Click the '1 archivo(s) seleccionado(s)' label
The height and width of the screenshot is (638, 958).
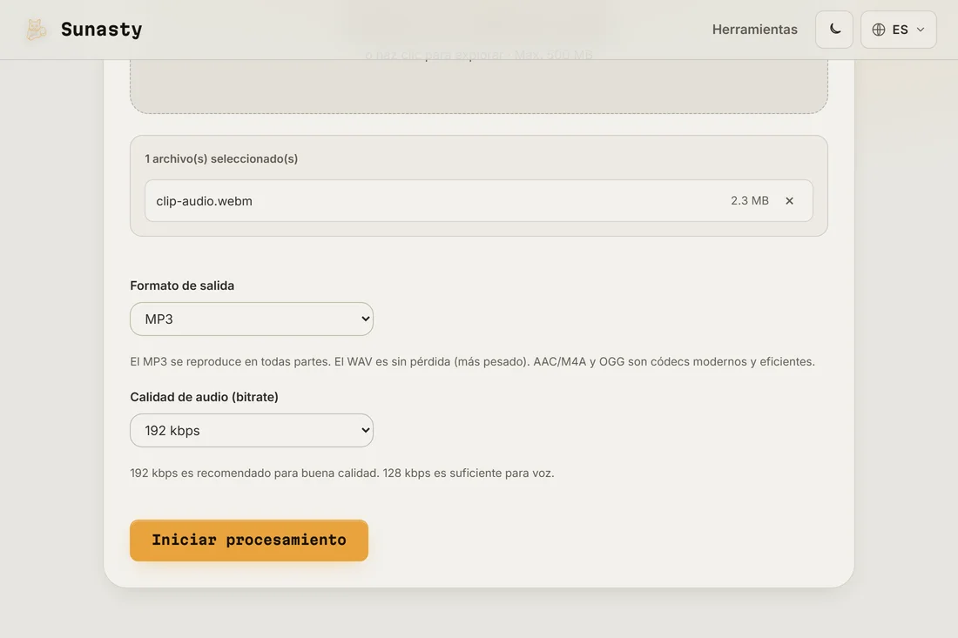click(x=221, y=158)
